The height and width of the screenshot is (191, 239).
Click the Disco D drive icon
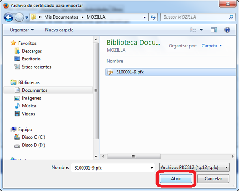(17, 146)
